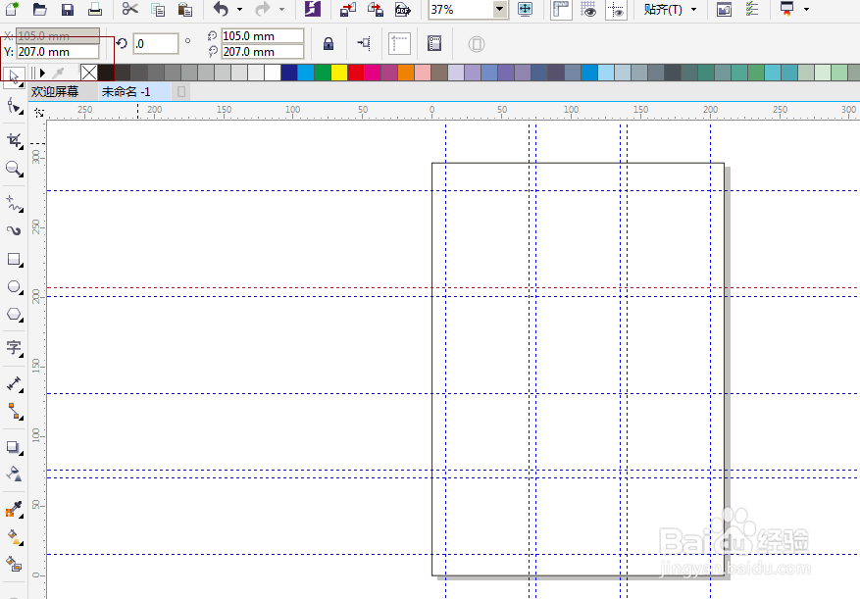This screenshot has height=599, width=860.
Task: Toggle the Show Rulers button
Action: point(561,10)
